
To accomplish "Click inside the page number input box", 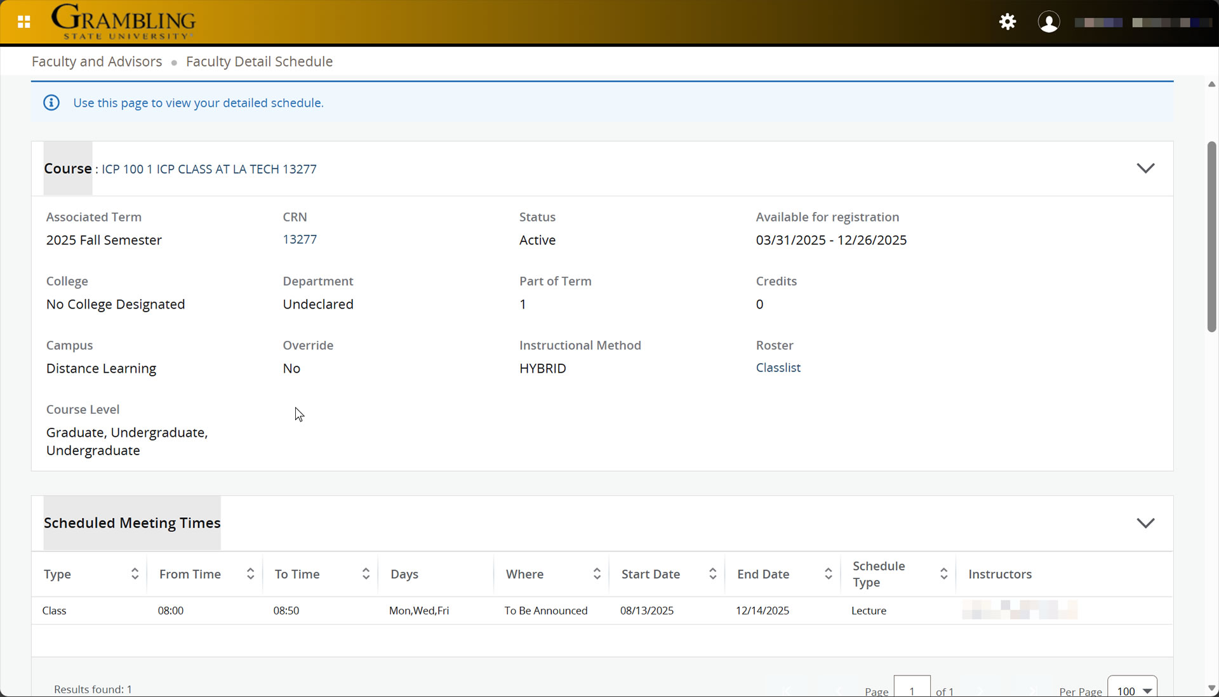I will click(912, 691).
